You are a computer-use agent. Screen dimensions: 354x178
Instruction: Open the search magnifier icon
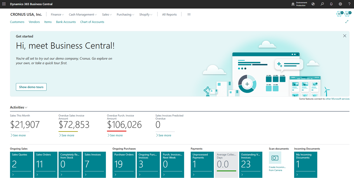(x=322, y=4)
